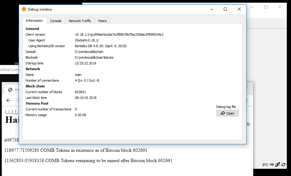Click the Using BerkeleyDB version label
Viewport: 291px width, 176px height.
(47, 46)
